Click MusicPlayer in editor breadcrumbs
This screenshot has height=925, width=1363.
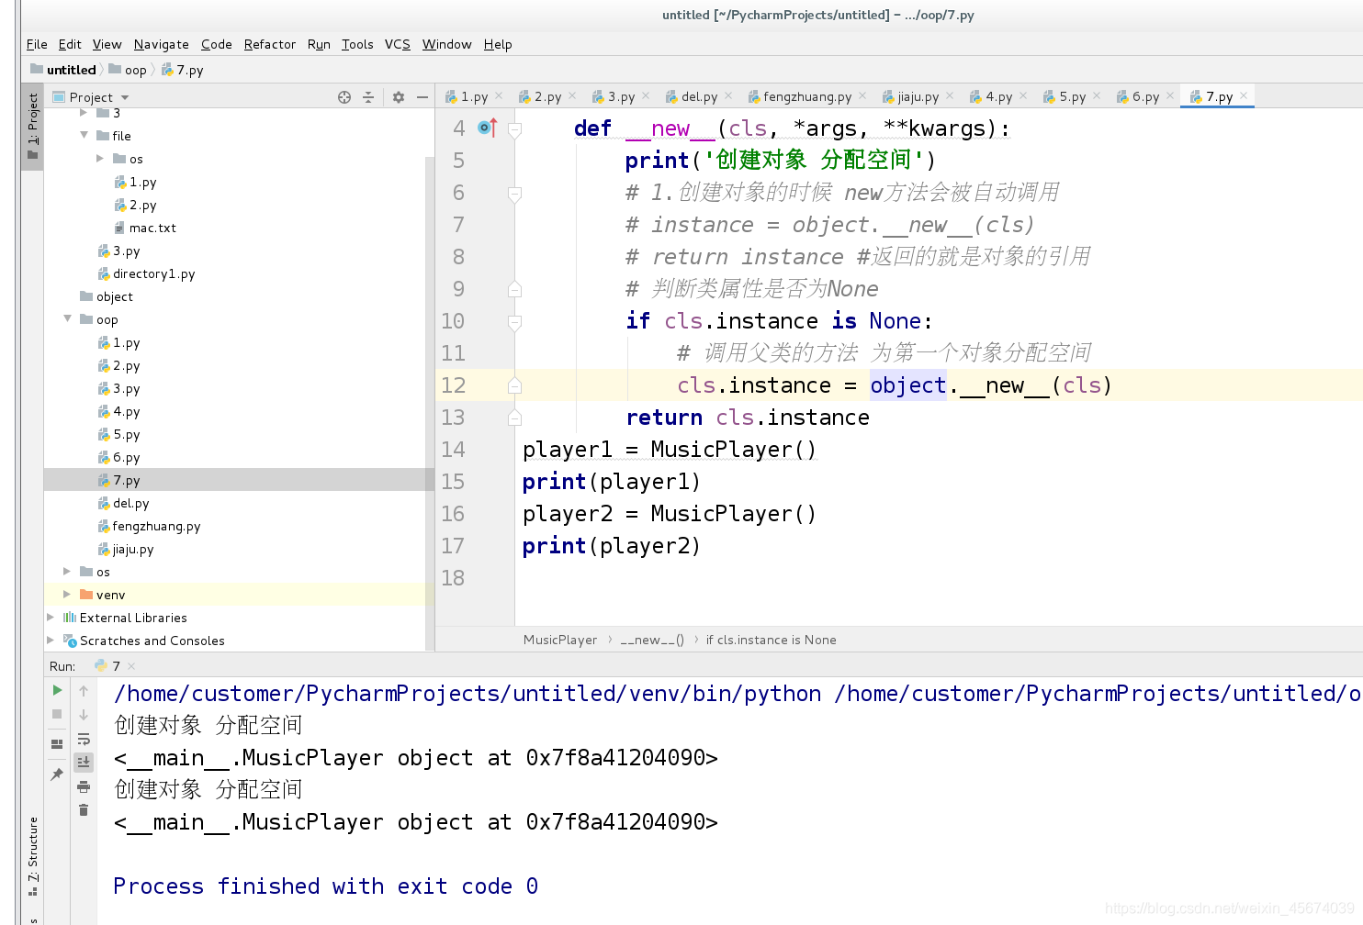tap(560, 640)
